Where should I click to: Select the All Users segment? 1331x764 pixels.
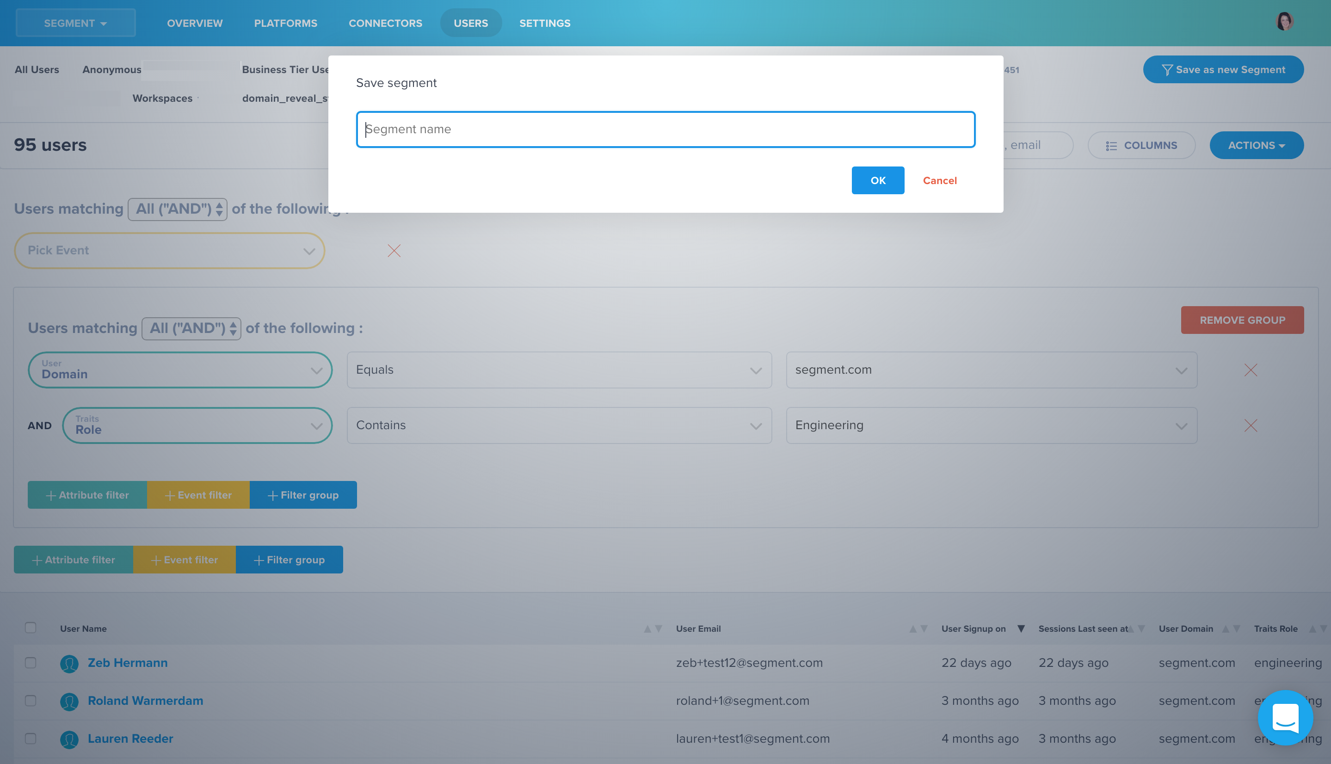coord(37,69)
